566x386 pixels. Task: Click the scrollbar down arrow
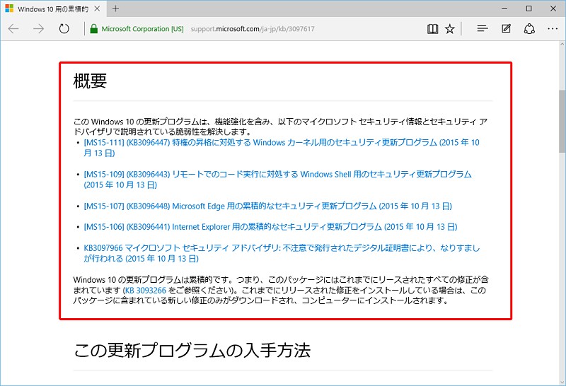click(562, 381)
